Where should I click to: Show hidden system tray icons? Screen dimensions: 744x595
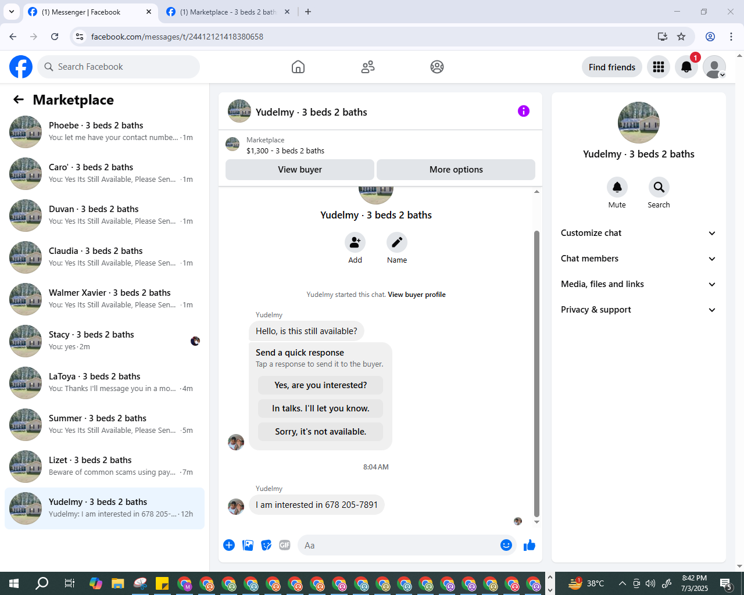tap(622, 583)
